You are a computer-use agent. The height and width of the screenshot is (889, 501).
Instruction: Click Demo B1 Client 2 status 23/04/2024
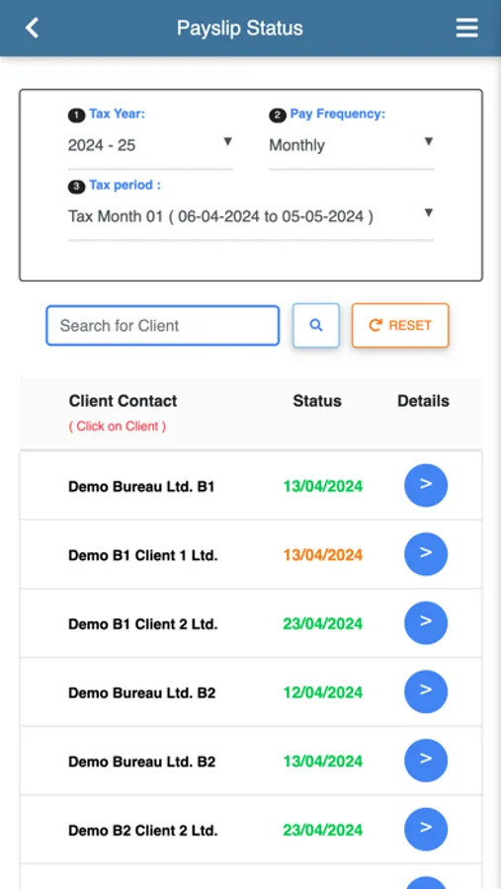(x=323, y=624)
